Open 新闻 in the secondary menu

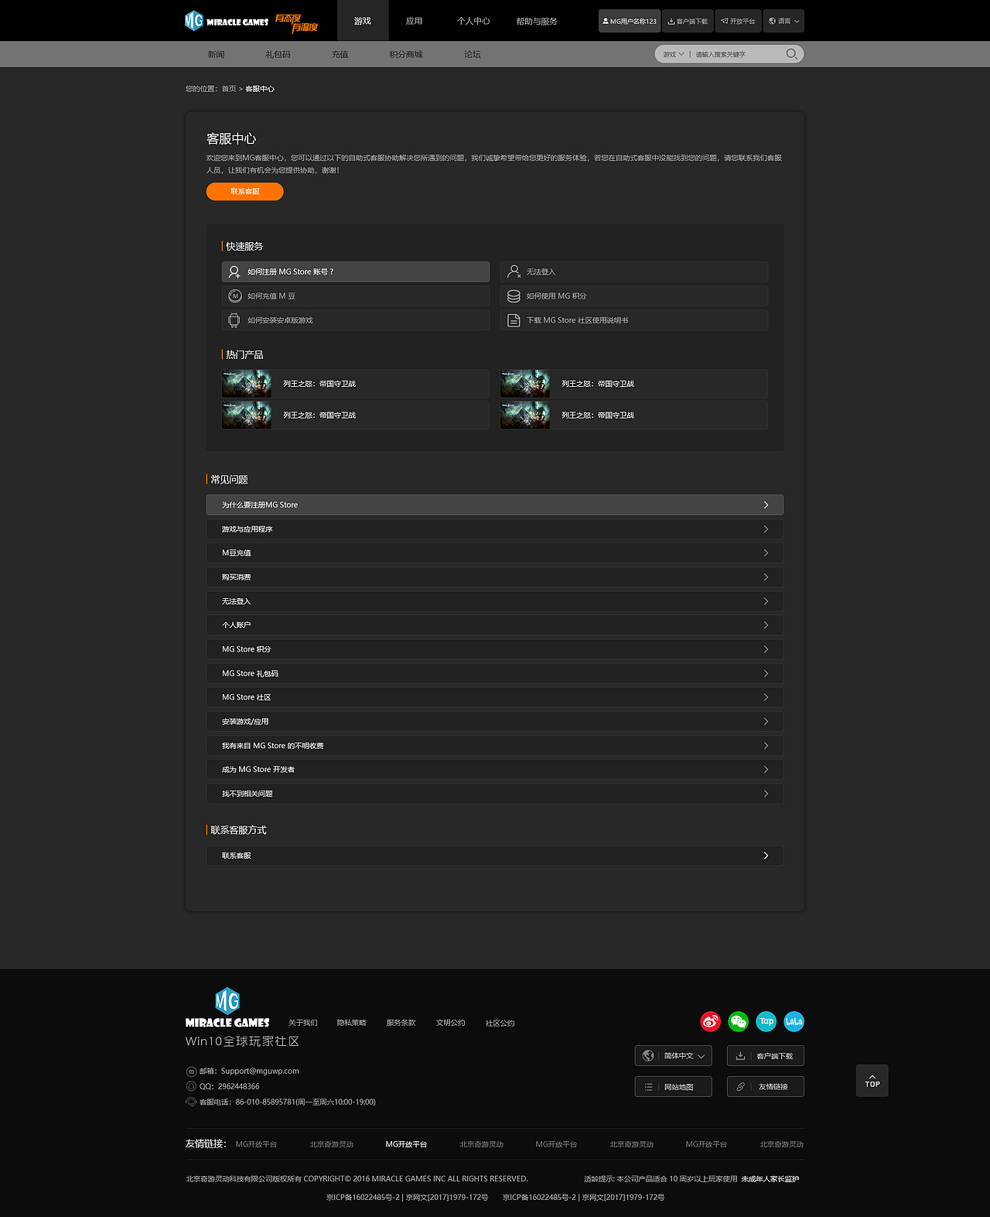click(x=216, y=54)
